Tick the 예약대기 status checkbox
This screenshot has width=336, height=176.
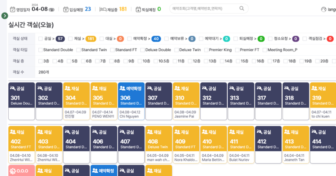(x=201, y=39)
